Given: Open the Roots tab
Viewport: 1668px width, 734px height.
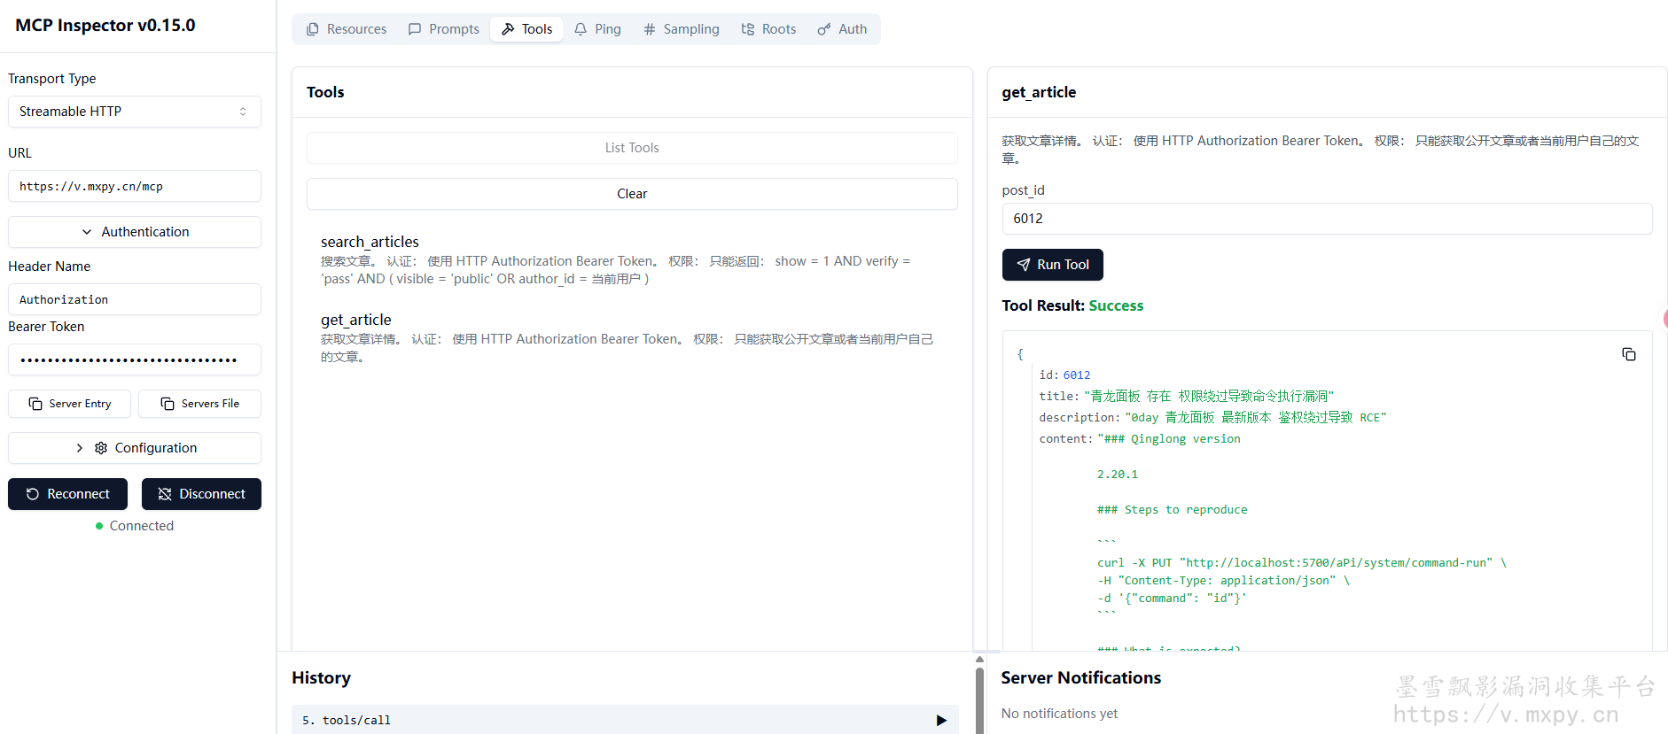Looking at the screenshot, I should pos(768,29).
